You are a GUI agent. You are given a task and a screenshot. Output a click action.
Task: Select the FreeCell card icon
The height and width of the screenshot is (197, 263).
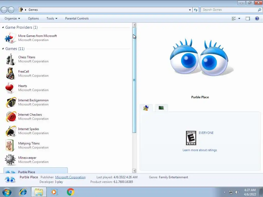click(10, 74)
